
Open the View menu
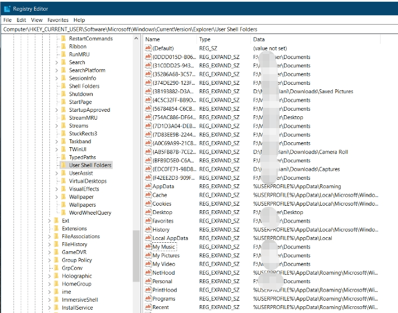(x=37, y=20)
